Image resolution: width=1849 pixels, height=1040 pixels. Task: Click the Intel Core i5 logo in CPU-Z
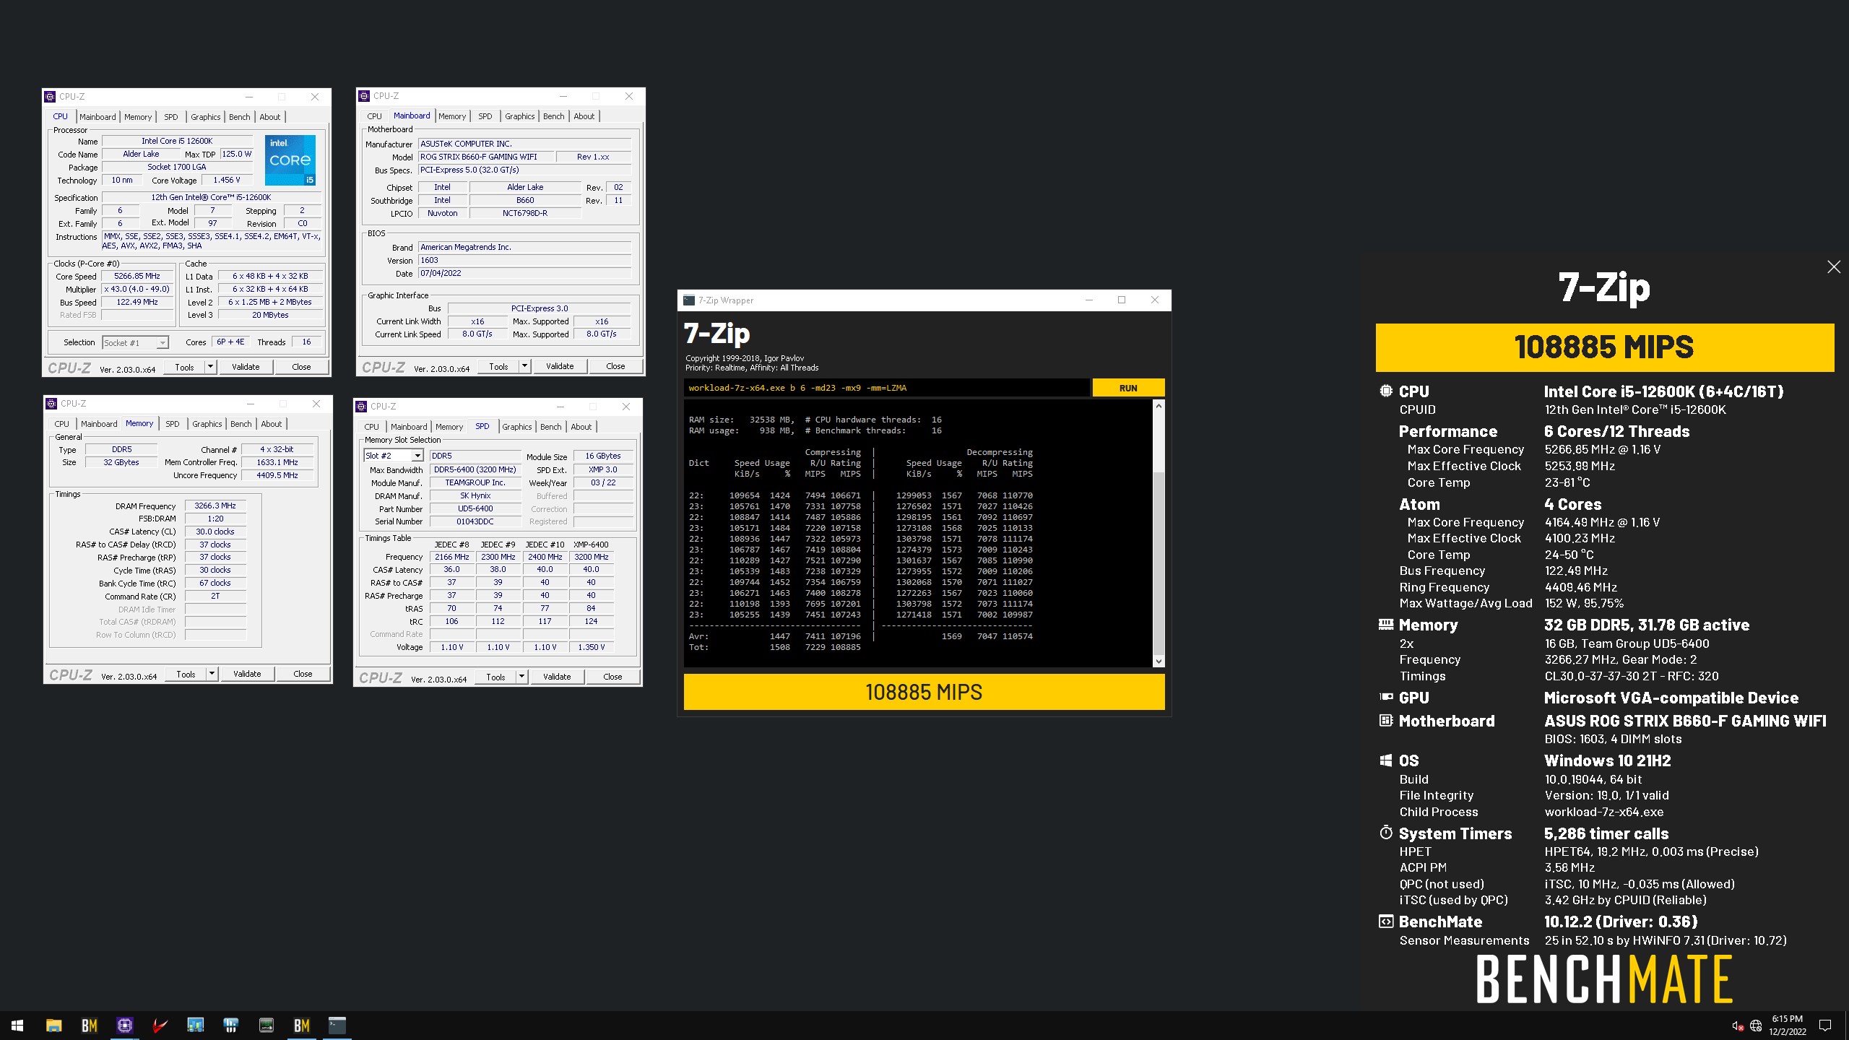click(290, 160)
